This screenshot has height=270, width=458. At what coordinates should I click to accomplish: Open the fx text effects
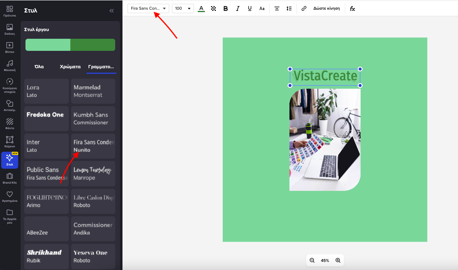(352, 8)
